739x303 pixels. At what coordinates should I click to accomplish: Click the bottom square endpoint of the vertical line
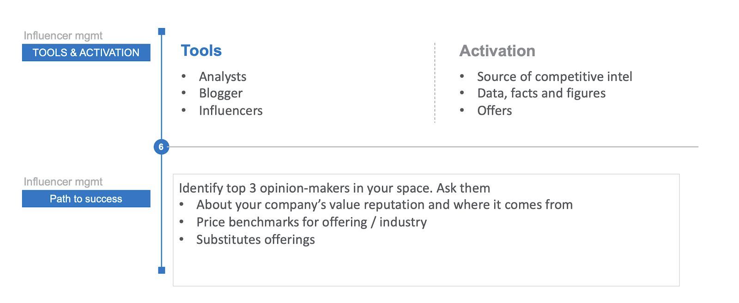tap(162, 270)
